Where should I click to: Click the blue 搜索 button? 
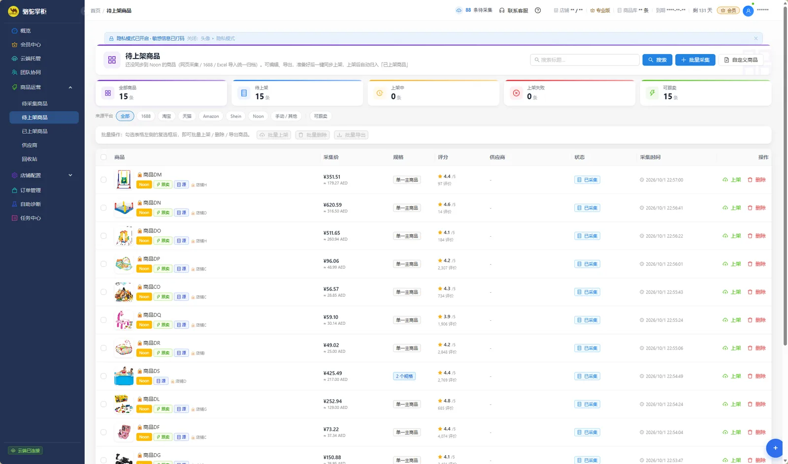pos(657,60)
